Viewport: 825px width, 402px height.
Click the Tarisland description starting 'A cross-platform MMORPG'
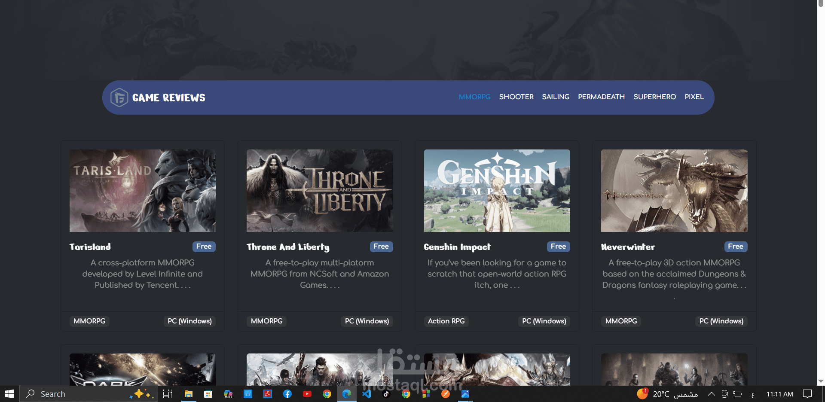click(143, 274)
